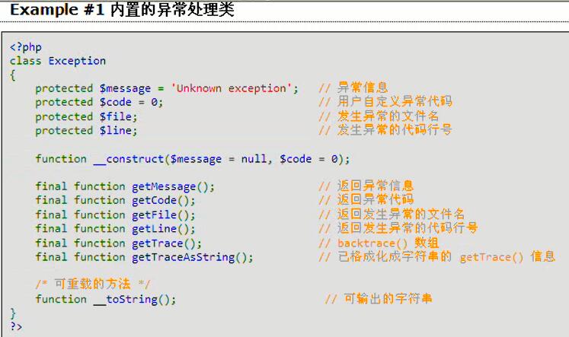
Task: Click the 'protected $line;' line
Action: coord(86,130)
